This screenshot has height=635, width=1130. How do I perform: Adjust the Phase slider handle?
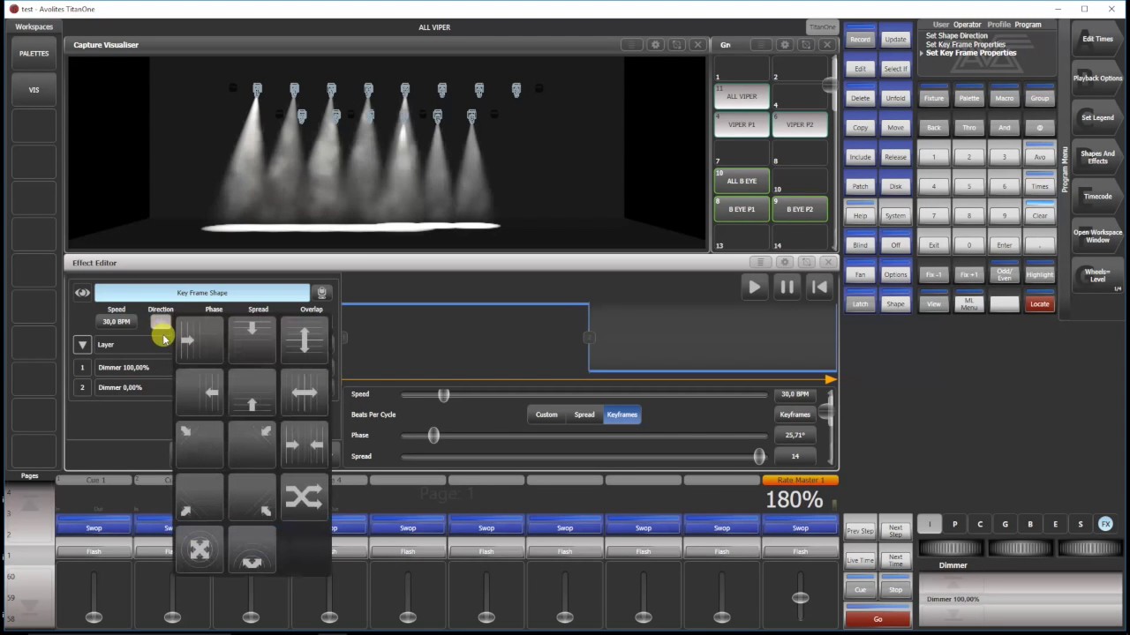point(433,436)
